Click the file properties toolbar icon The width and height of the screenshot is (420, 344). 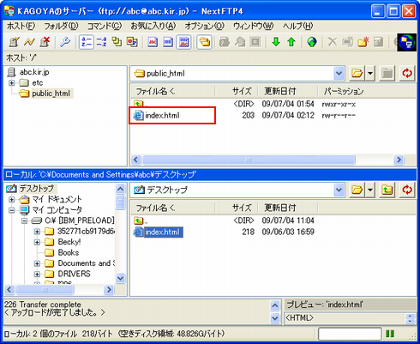[x=379, y=42]
